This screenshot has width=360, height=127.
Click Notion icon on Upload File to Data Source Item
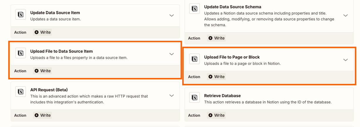(x=21, y=53)
